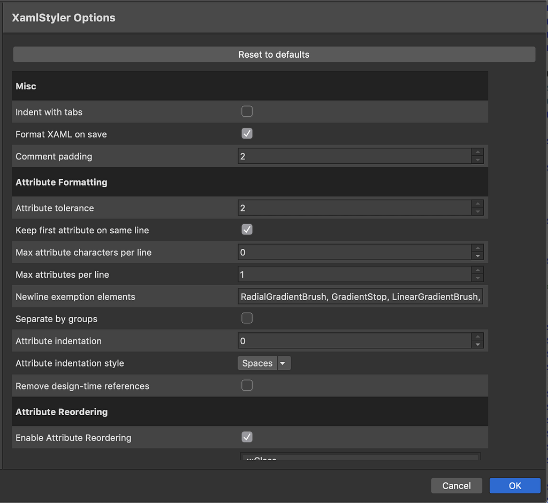This screenshot has height=503, width=548.
Task: Open the Attribute indentation style Spaces dropdown
Action: (x=264, y=363)
